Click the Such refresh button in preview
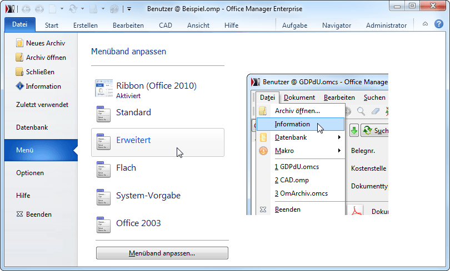Screen dimensions: 450x271 (x=375, y=131)
